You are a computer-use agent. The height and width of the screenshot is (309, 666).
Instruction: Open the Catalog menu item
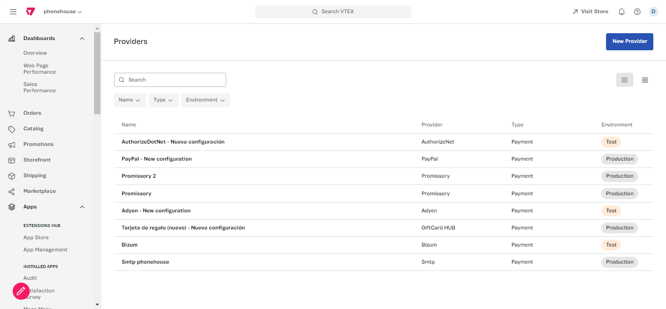pyautogui.click(x=34, y=129)
